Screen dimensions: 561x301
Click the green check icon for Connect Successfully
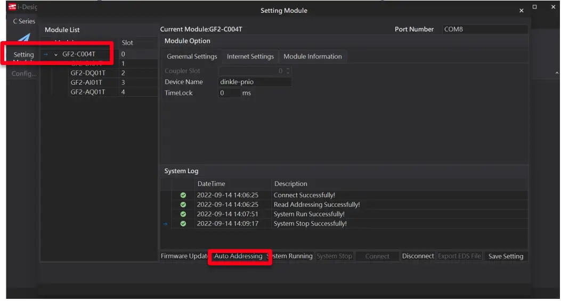coord(183,196)
